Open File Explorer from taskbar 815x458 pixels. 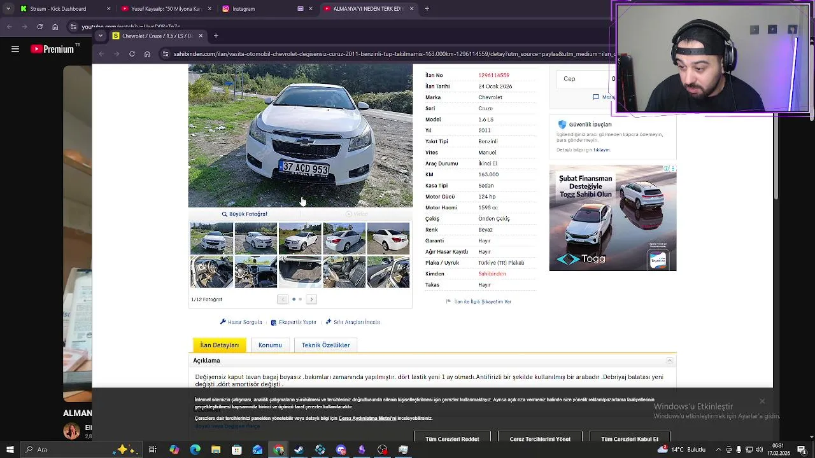click(x=216, y=450)
